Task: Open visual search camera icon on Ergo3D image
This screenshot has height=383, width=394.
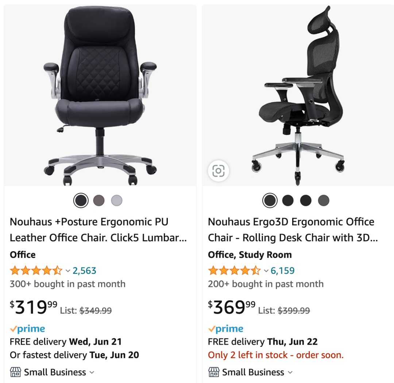Action: pyautogui.click(x=218, y=171)
